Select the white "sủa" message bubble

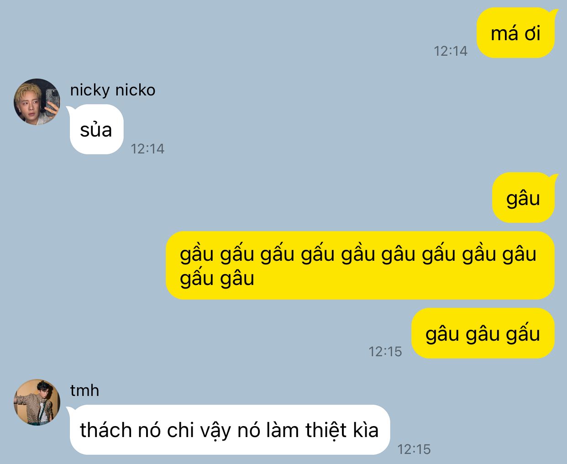click(96, 129)
